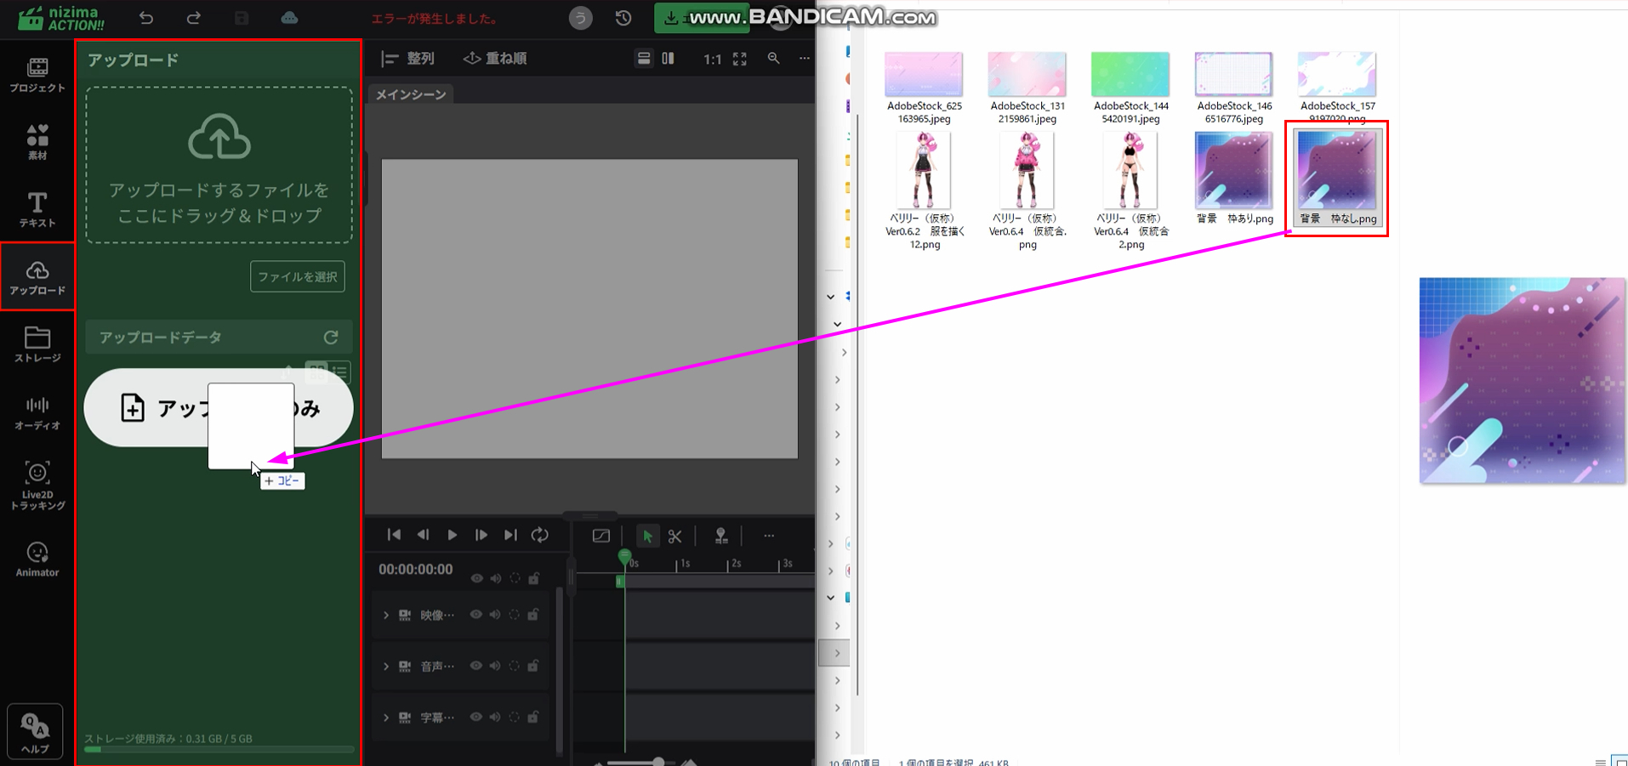Hide the 映像 track with eye icon
The image size is (1628, 766).
(x=476, y=615)
